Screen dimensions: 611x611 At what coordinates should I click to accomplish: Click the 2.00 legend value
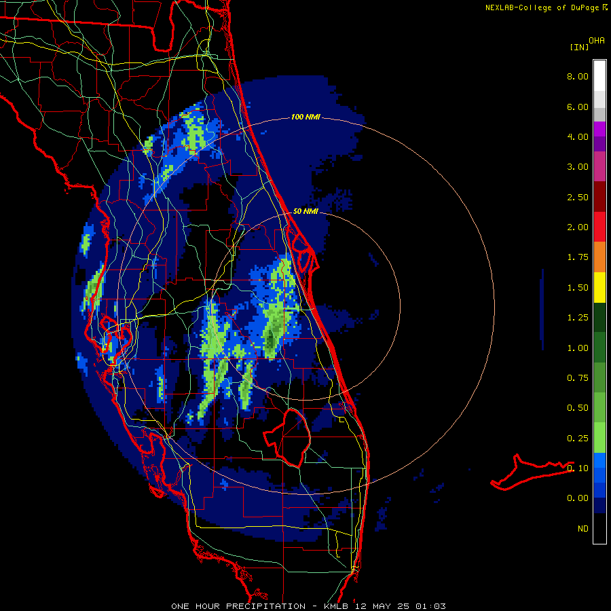[578, 227]
